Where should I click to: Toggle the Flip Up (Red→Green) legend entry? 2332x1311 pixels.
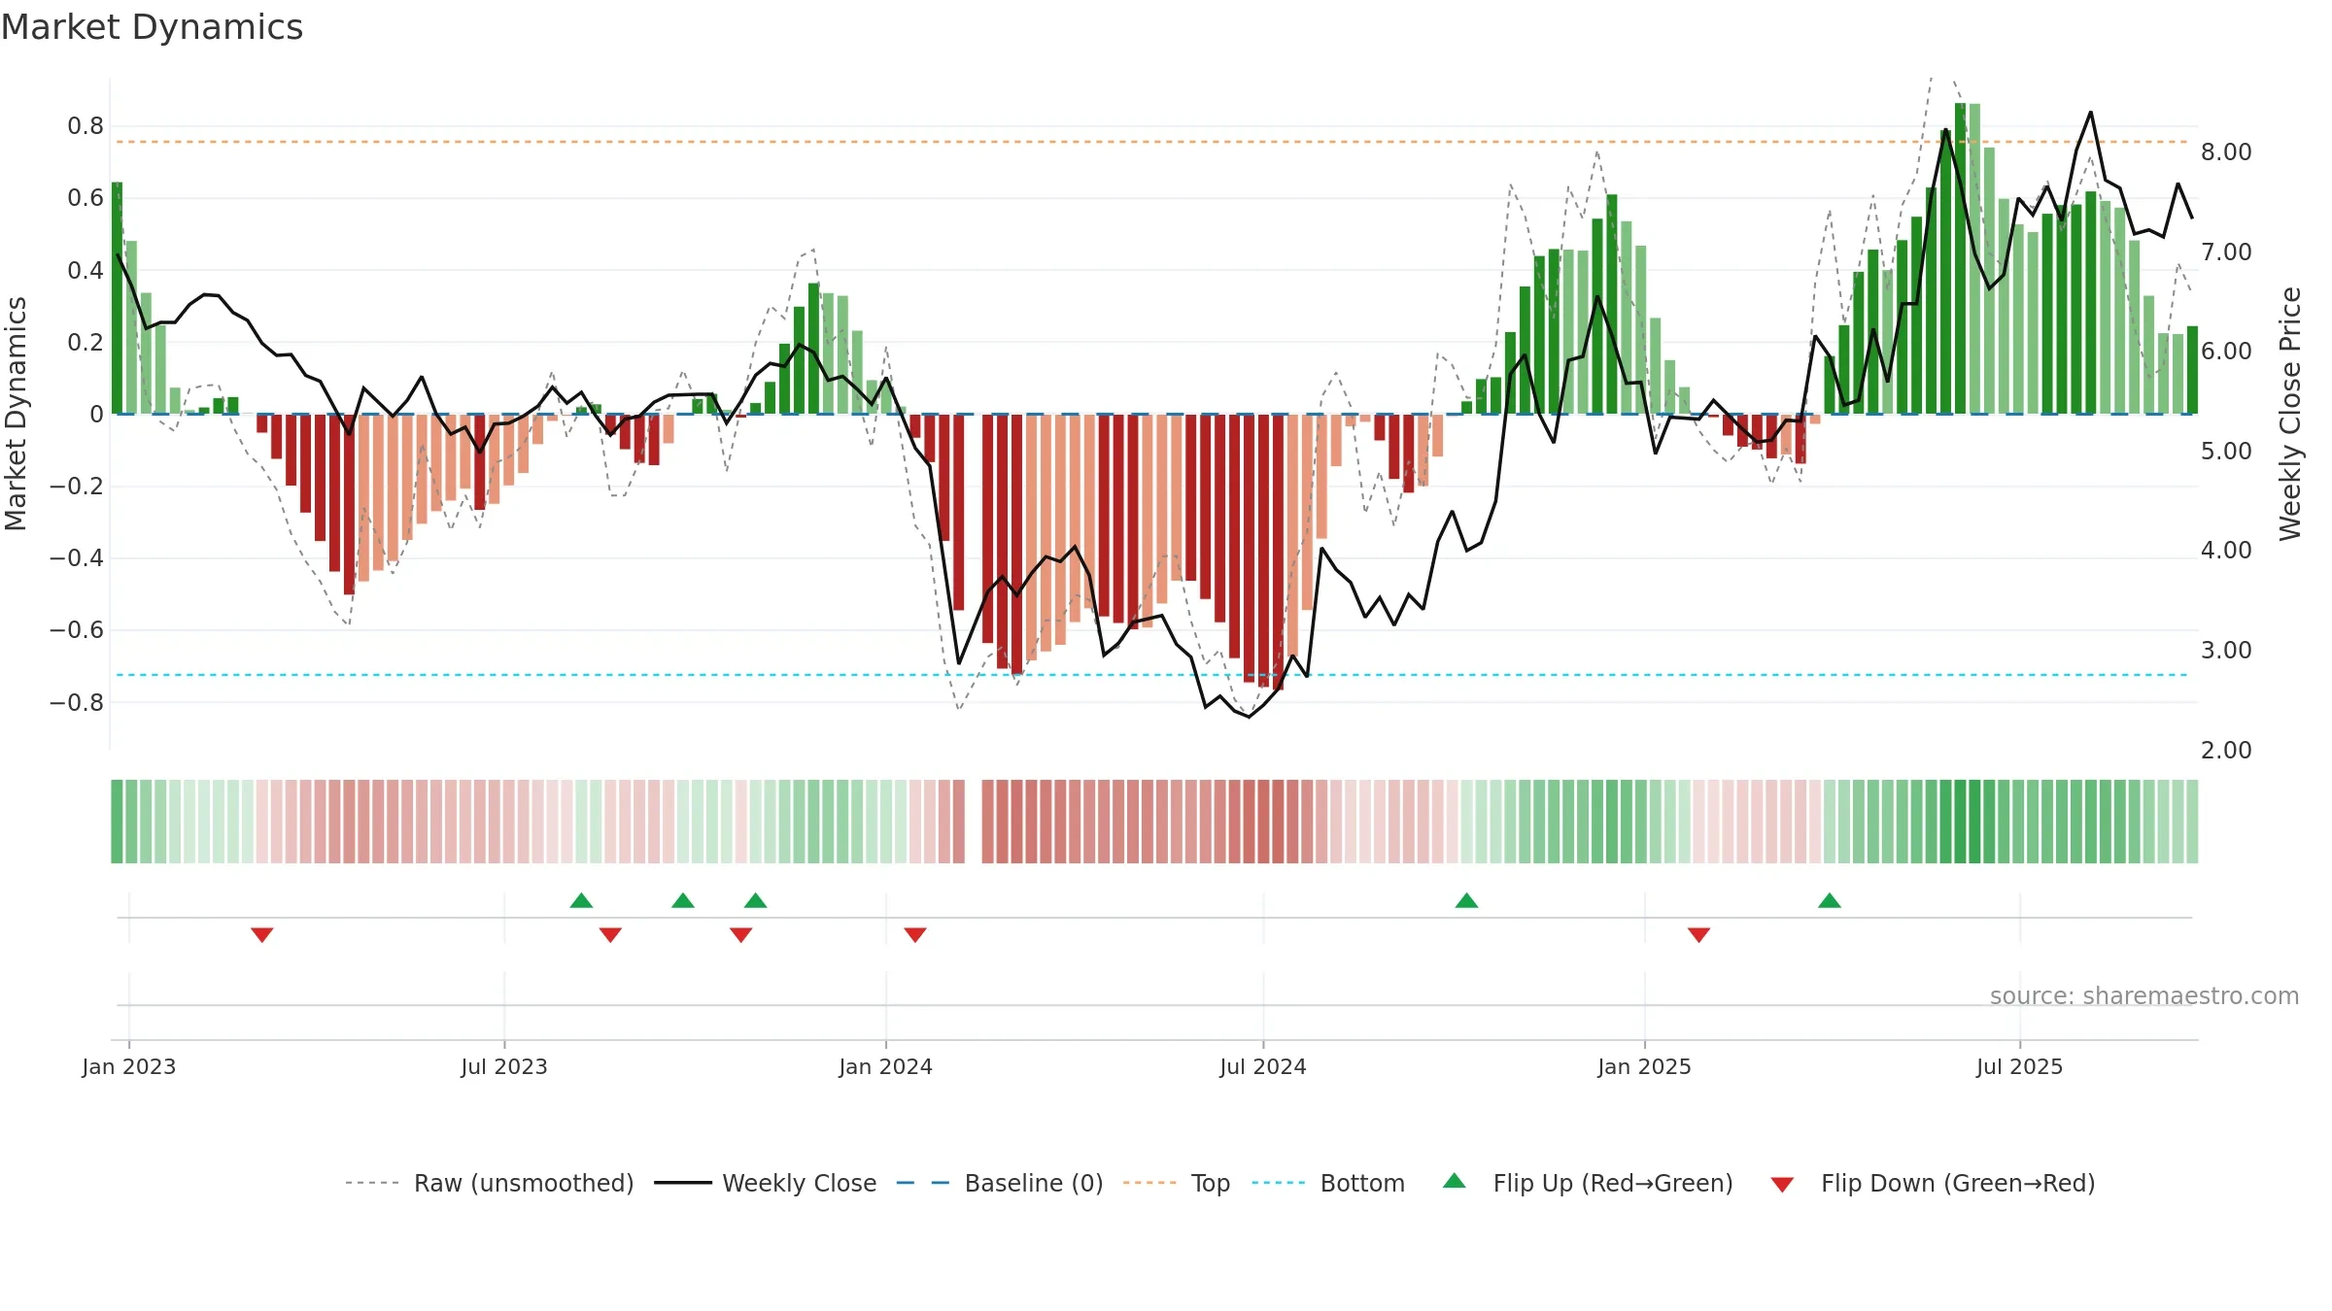(1588, 1183)
